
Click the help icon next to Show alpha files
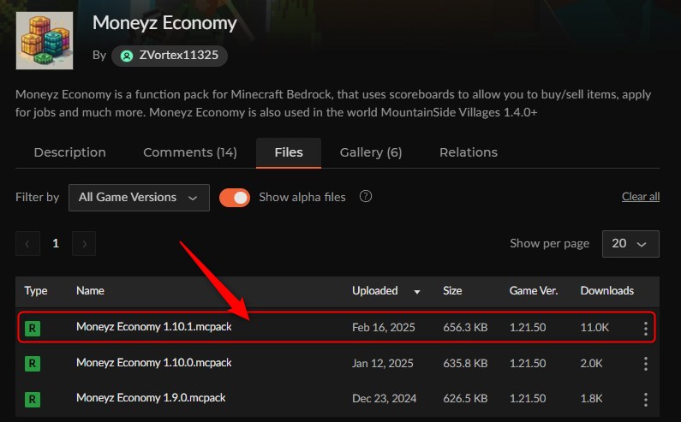pos(366,197)
